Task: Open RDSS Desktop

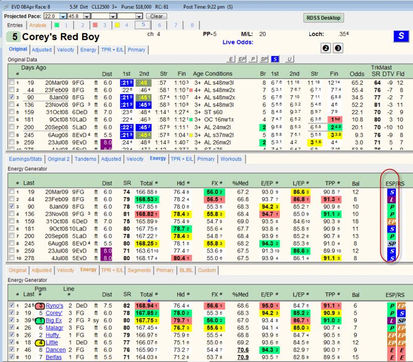Action: point(323,18)
